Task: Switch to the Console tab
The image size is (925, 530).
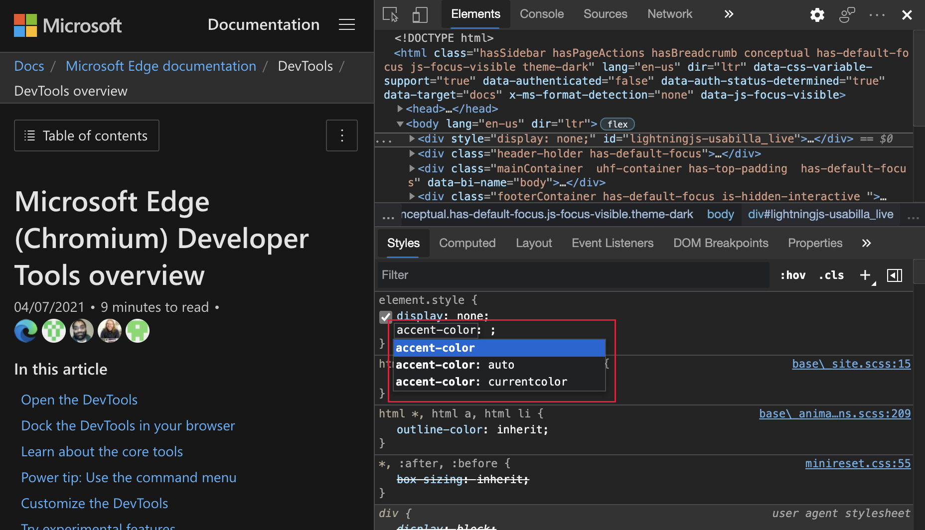Action: click(x=542, y=14)
